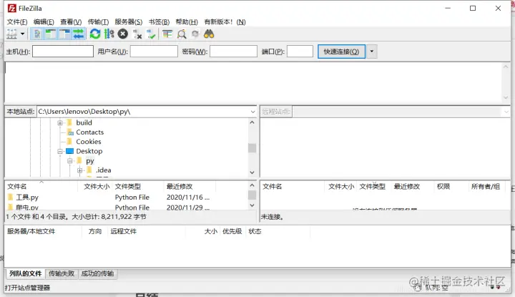Click the 密码(W) password input field
The width and height of the screenshot is (515, 297).
point(233,52)
